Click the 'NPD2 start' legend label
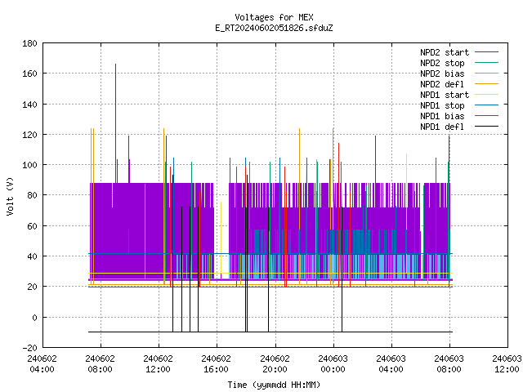 point(445,52)
